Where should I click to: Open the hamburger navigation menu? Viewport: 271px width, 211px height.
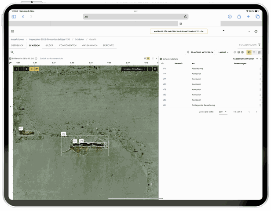pyautogui.click(x=12, y=31)
